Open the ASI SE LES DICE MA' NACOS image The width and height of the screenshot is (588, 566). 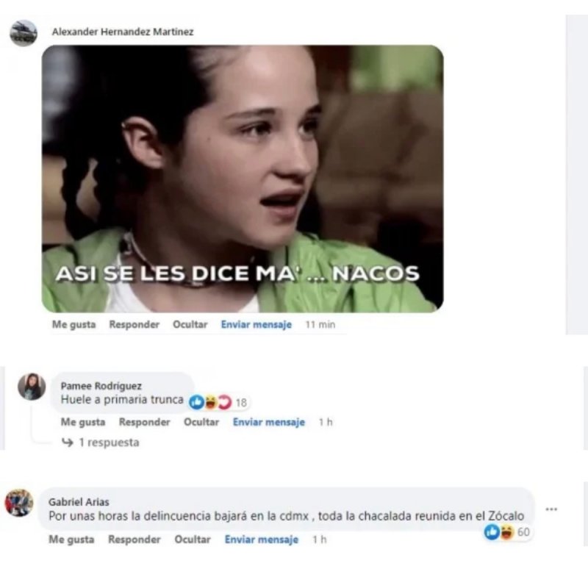pos(243,179)
